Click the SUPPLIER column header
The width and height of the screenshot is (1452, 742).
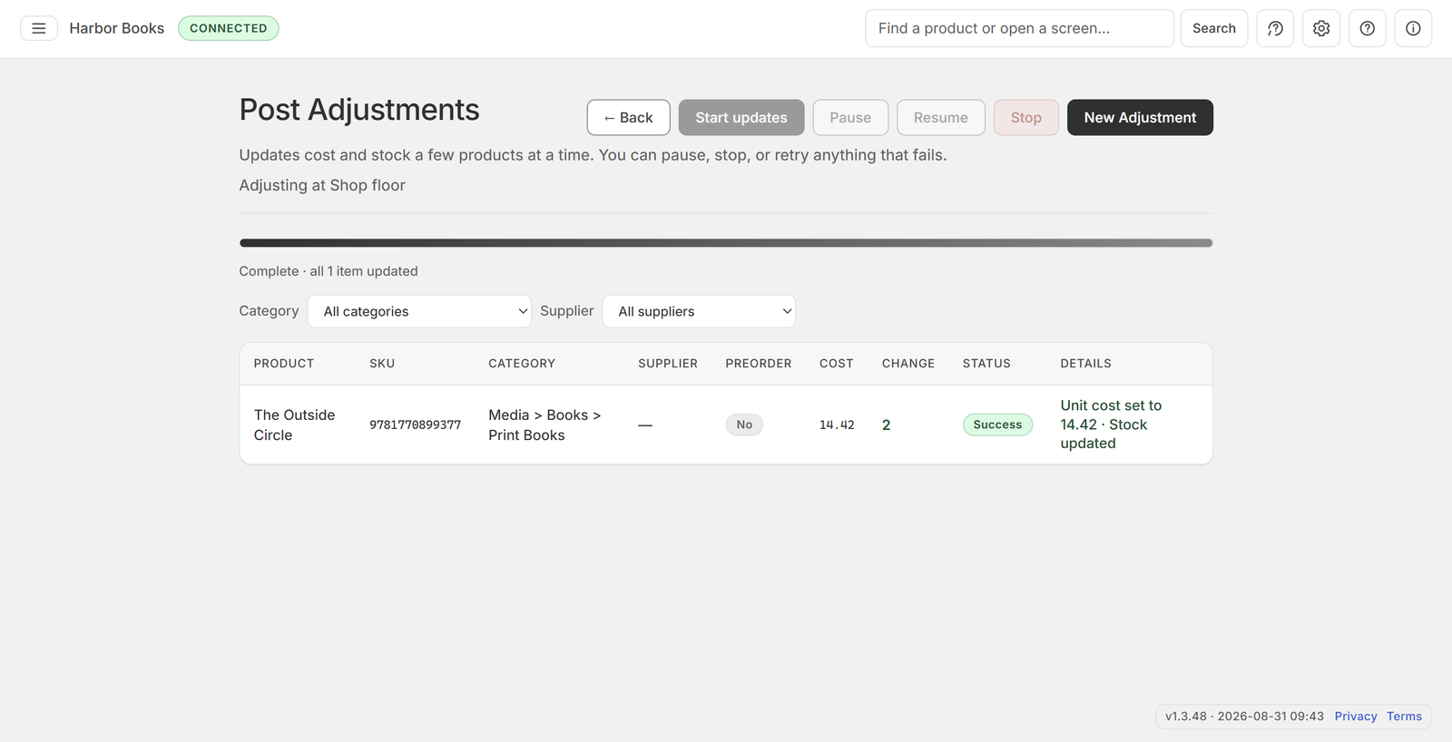pyautogui.click(x=668, y=364)
